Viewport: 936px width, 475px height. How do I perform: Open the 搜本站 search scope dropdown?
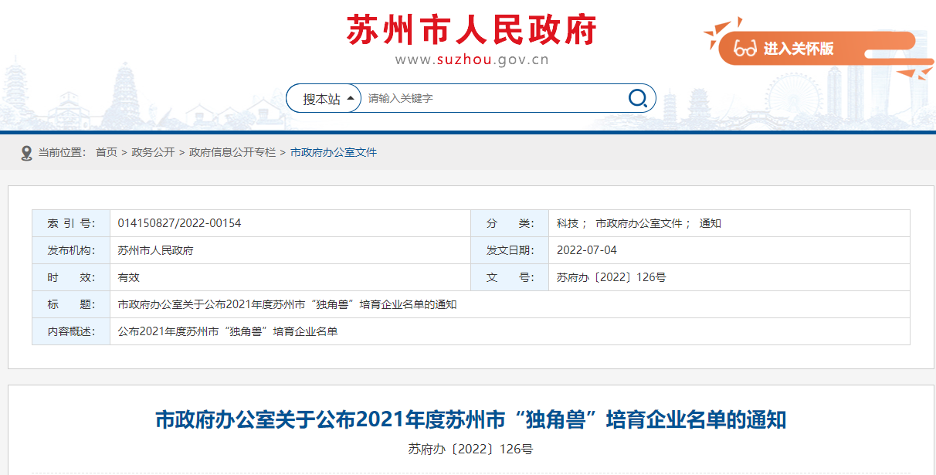324,99
